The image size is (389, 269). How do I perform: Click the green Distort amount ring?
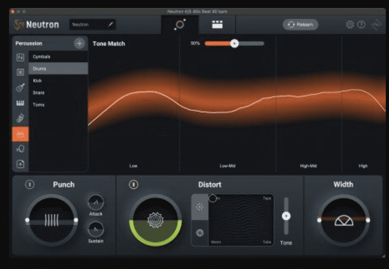[156, 244]
